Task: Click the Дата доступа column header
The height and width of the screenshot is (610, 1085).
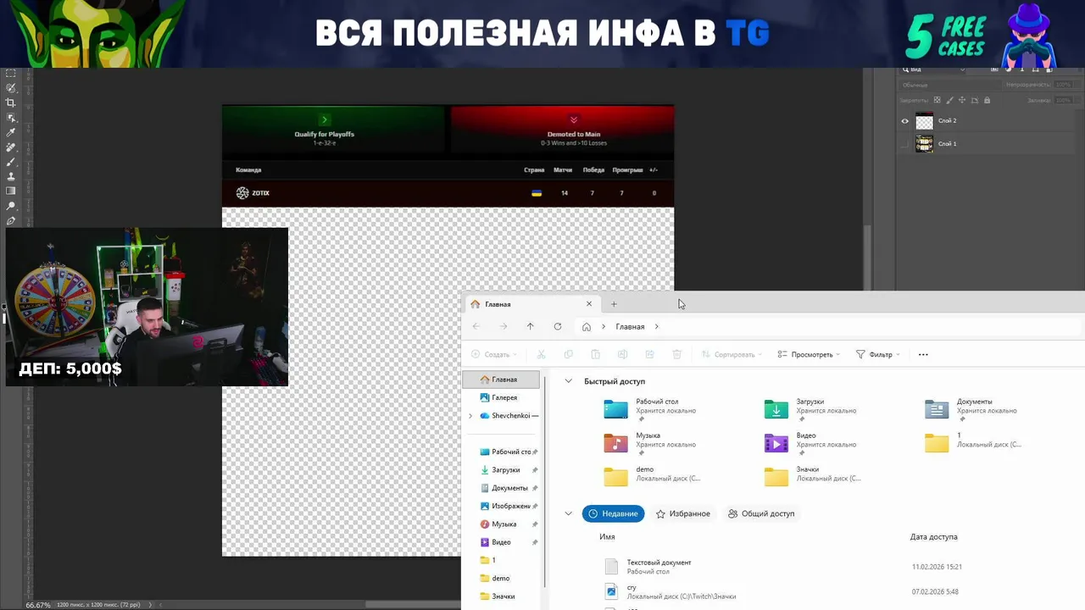Action: pos(934,537)
